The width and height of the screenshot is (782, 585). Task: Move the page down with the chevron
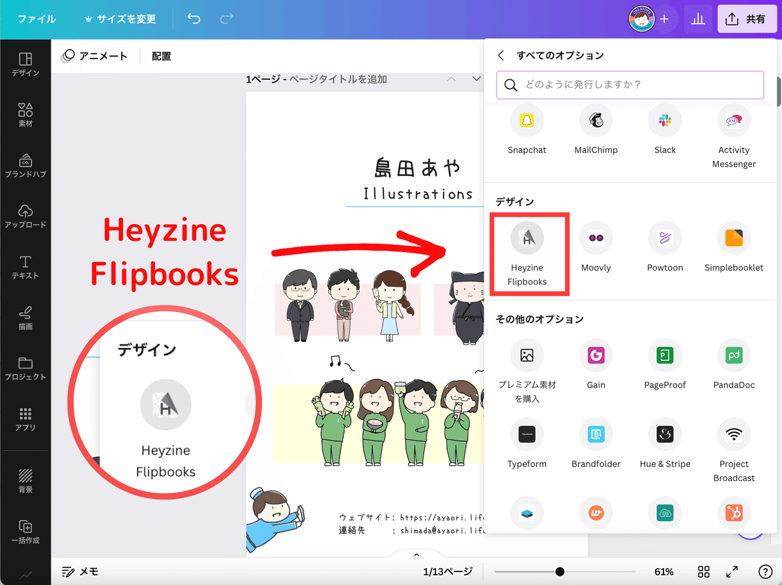click(x=476, y=79)
